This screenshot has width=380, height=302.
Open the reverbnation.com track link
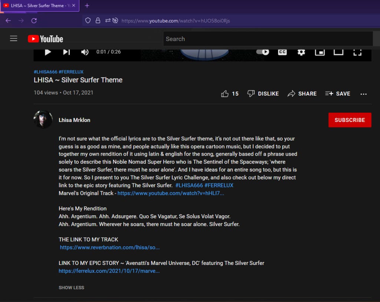point(109,248)
